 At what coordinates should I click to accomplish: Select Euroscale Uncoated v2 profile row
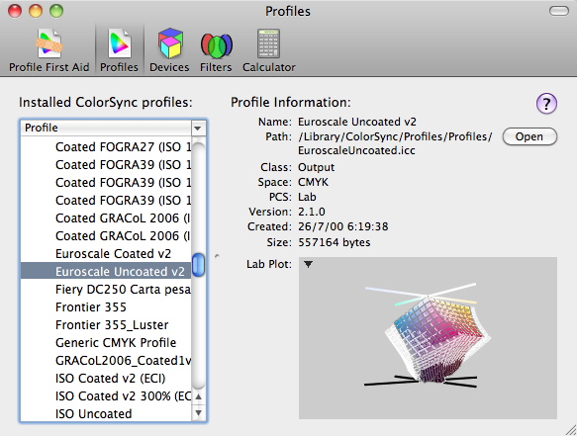coord(106,271)
